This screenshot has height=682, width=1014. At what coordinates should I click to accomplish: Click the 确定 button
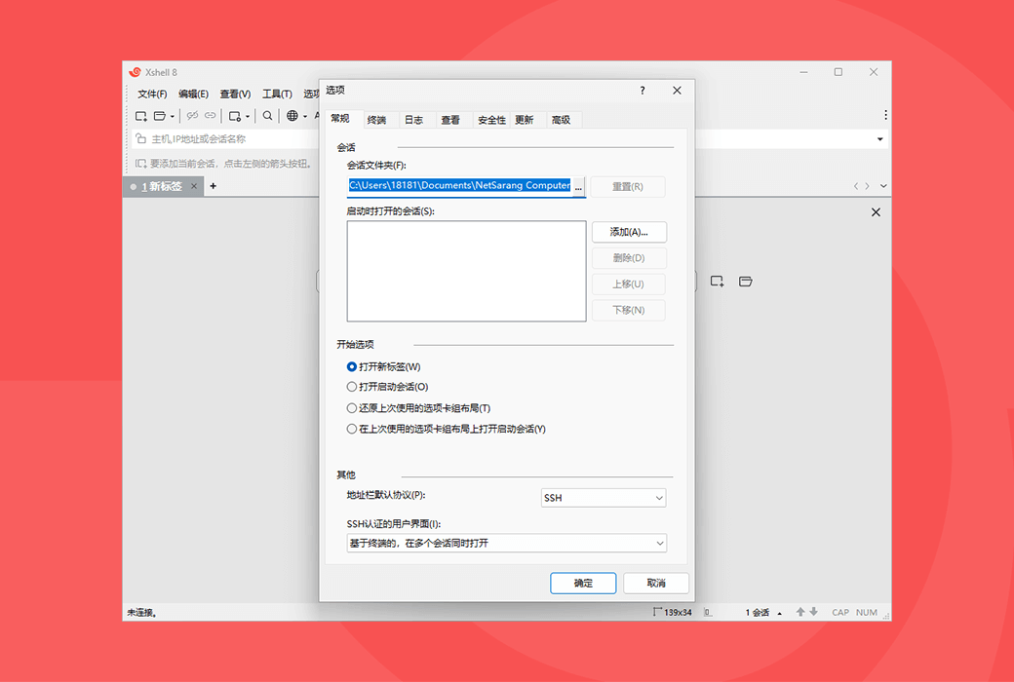pos(583,583)
